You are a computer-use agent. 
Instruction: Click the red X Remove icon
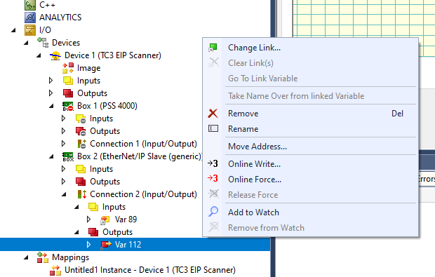click(x=213, y=114)
